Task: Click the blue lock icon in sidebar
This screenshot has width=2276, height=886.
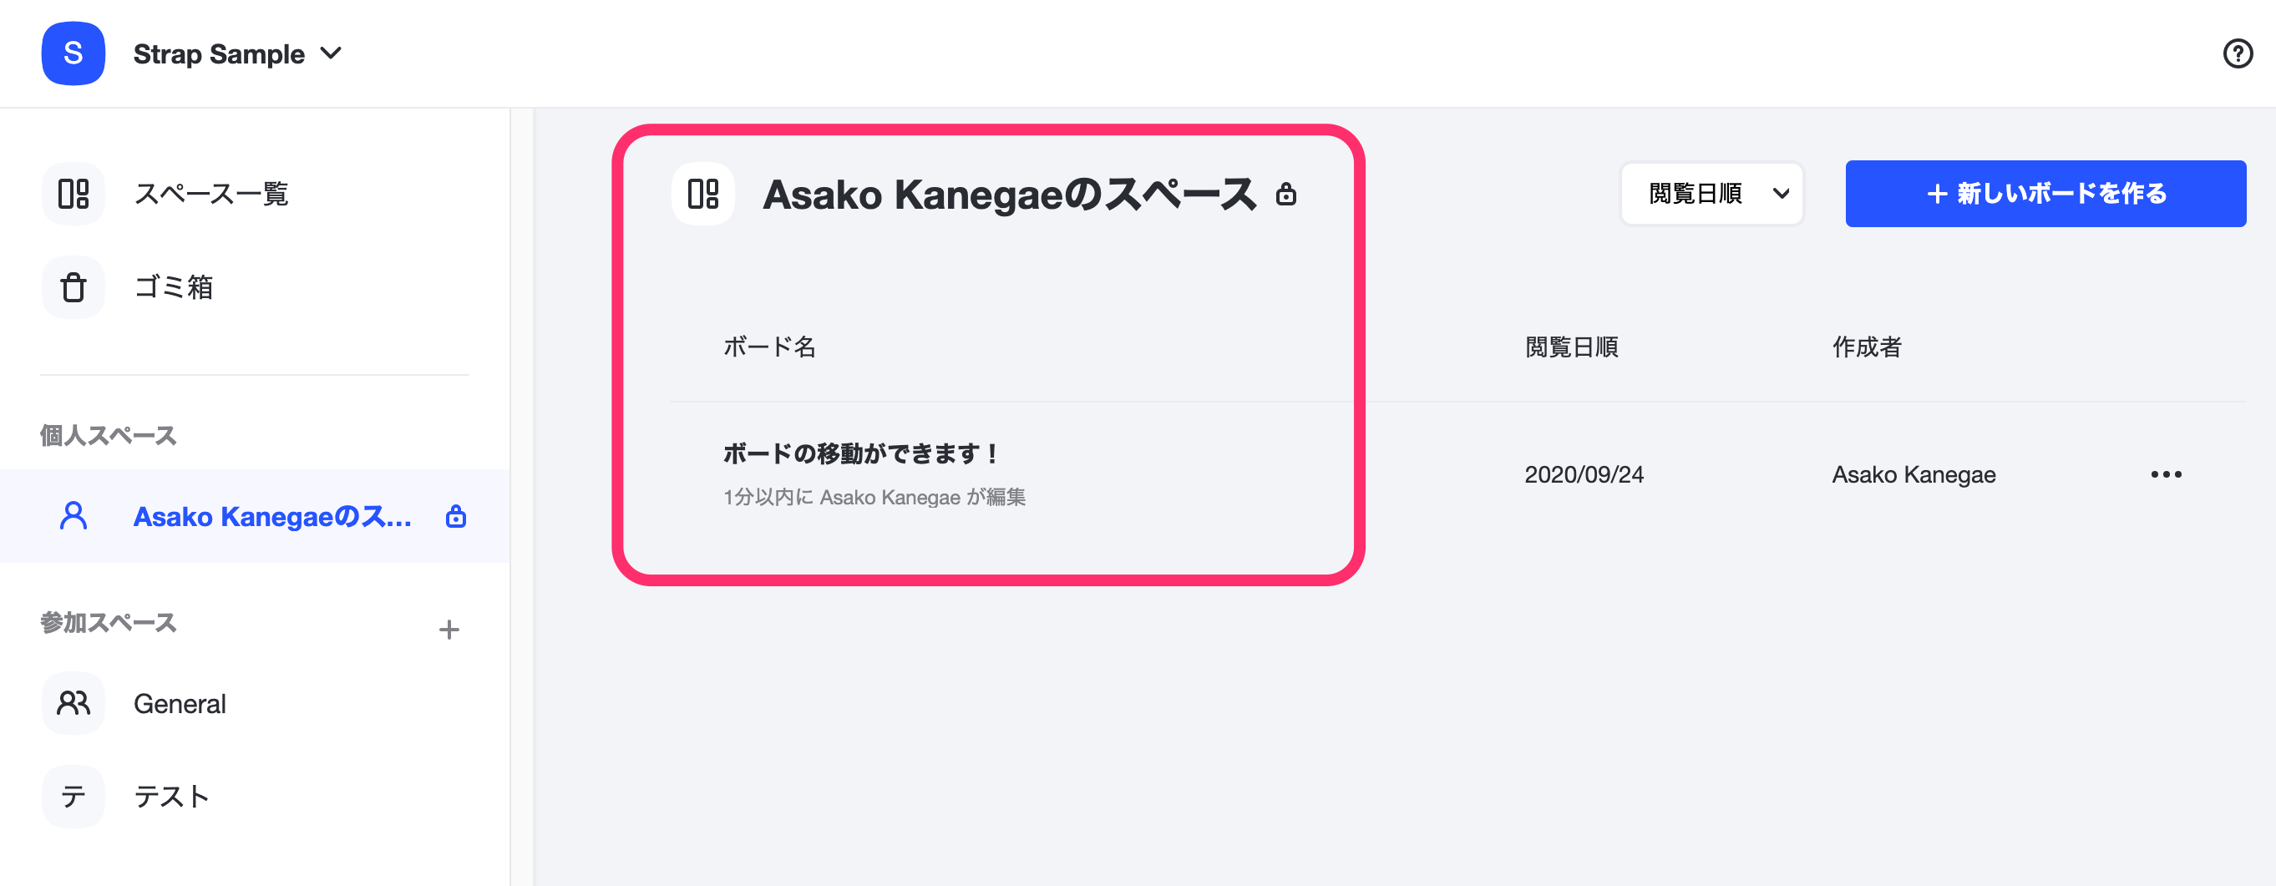Action: coord(456,516)
